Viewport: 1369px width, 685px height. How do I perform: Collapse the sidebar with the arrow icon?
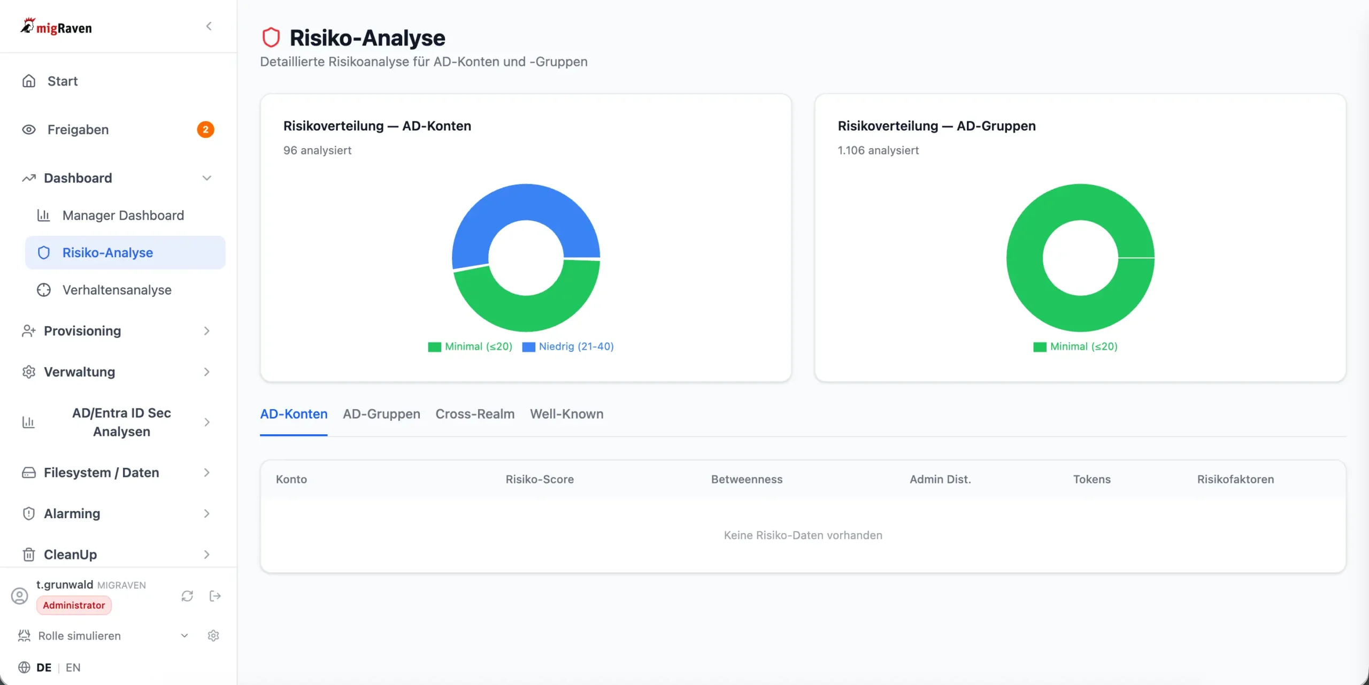(x=209, y=26)
